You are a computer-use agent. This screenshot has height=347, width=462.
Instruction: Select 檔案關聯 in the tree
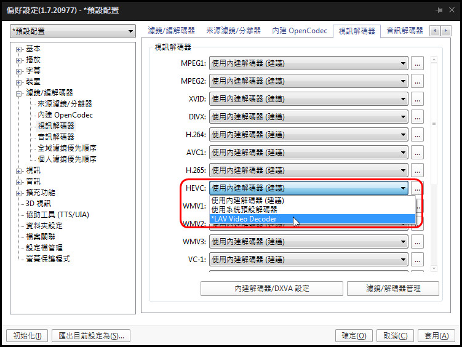41,236
